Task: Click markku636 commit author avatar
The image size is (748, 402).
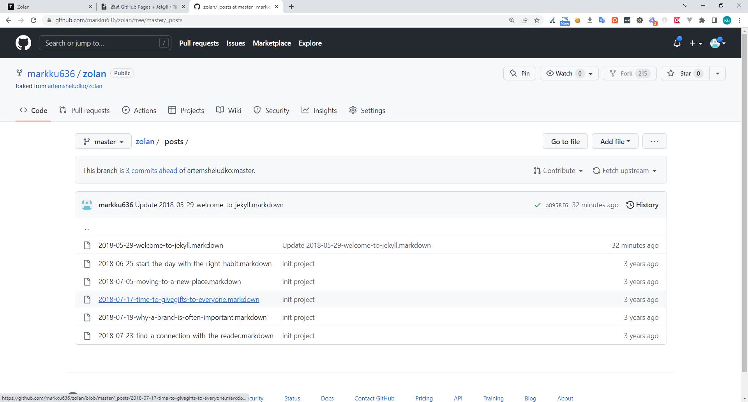Action: click(x=87, y=205)
